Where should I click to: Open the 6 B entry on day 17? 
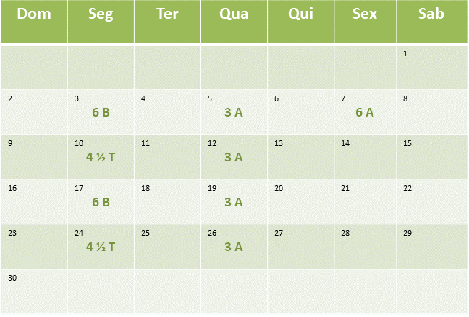tap(101, 202)
